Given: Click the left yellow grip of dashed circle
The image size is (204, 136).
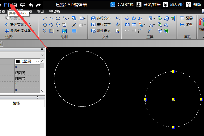Looking at the screenshot, I should click(145, 99).
